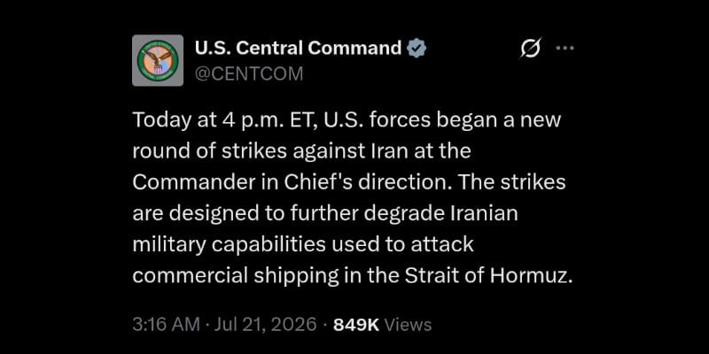
Task: Click the words "used to attack"
Action: [402, 245]
